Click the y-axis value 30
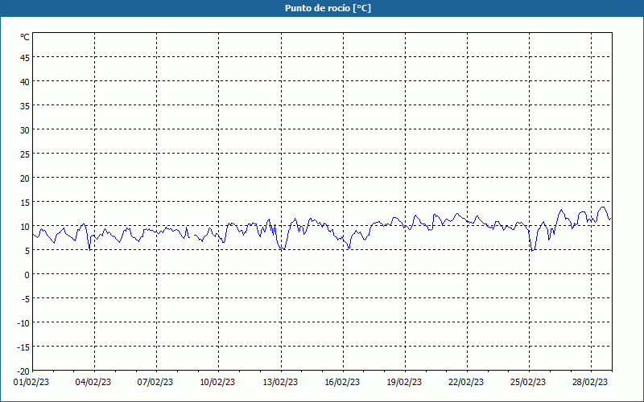This screenshot has width=644, height=402. 25,130
